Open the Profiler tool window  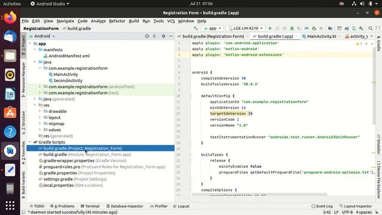[x=159, y=206]
